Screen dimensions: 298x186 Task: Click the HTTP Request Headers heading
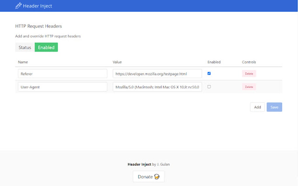tap(39, 26)
